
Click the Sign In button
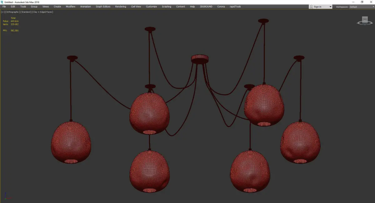point(317,7)
